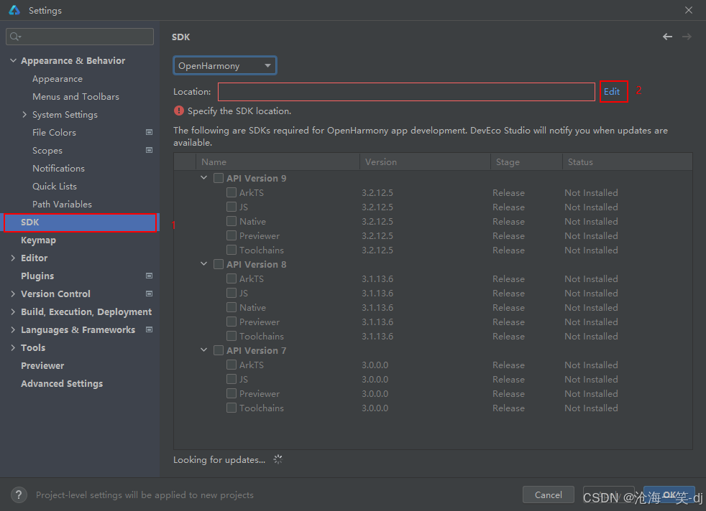
Task: Click the project-level icon next to Plugins
Action: 149,276
